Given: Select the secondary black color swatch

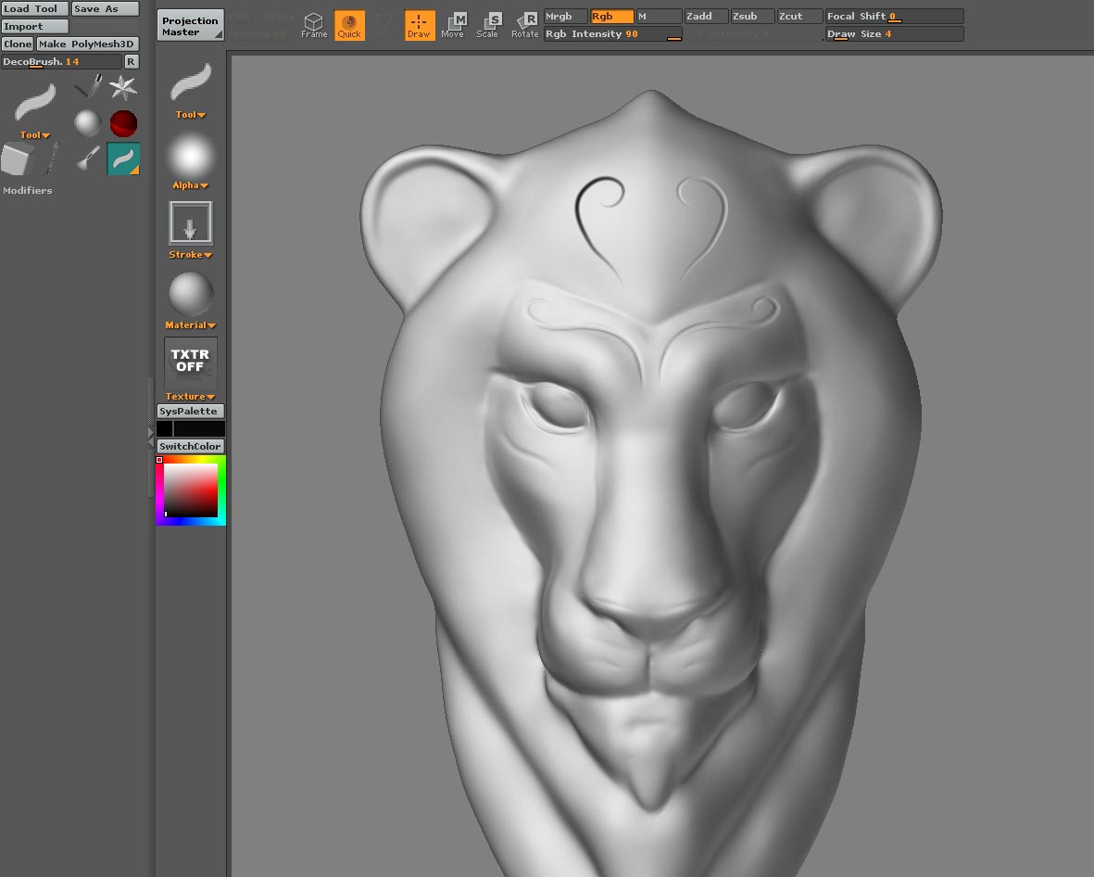Looking at the screenshot, I should [x=165, y=428].
